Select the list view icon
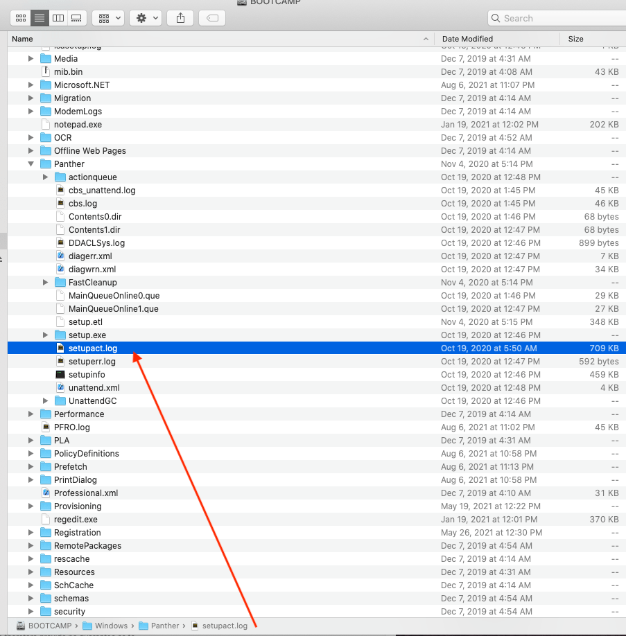This screenshot has height=636, width=626. tap(40, 17)
